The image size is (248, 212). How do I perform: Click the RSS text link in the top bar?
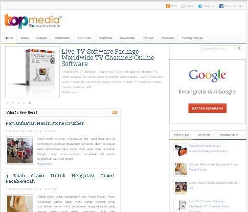click(174, 6)
